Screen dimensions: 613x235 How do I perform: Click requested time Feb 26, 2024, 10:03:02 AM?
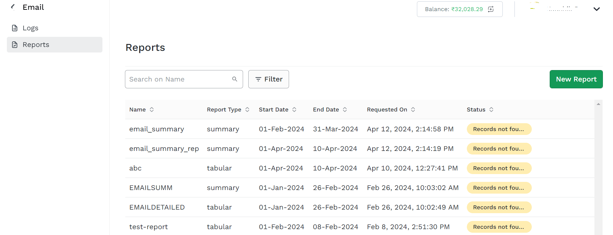pos(413,188)
